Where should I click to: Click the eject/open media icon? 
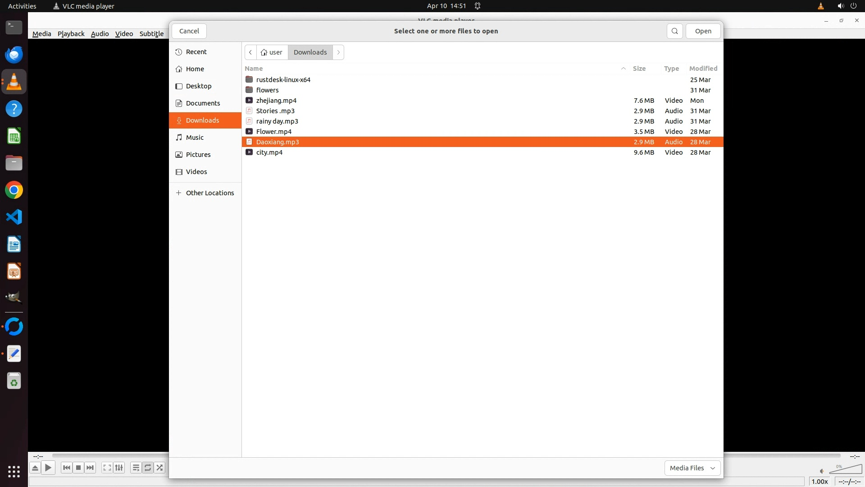pyautogui.click(x=35, y=468)
